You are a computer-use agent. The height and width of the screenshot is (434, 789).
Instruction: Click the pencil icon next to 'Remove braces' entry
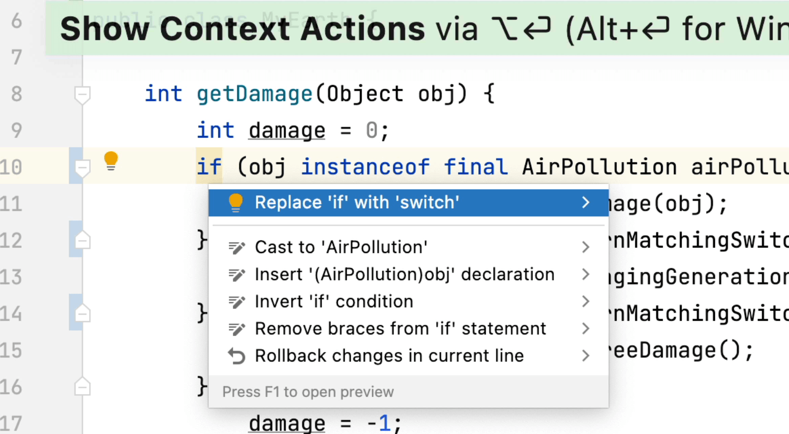click(237, 328)
